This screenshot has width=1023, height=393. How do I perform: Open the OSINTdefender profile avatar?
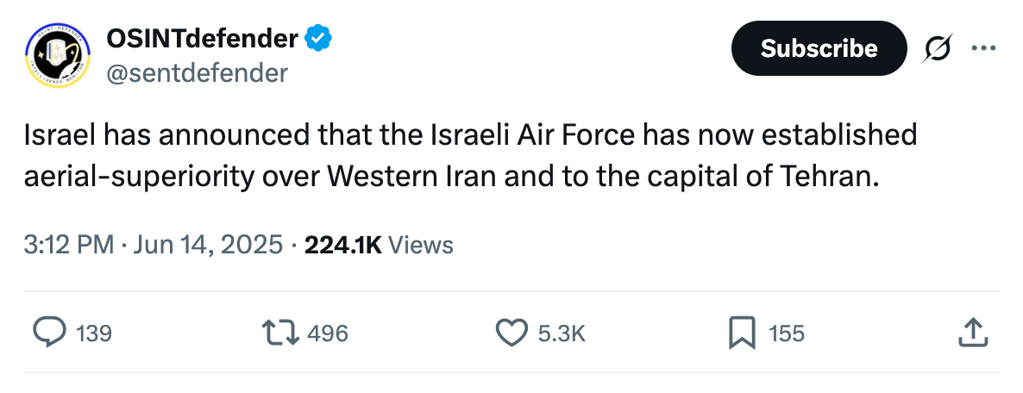58,55
